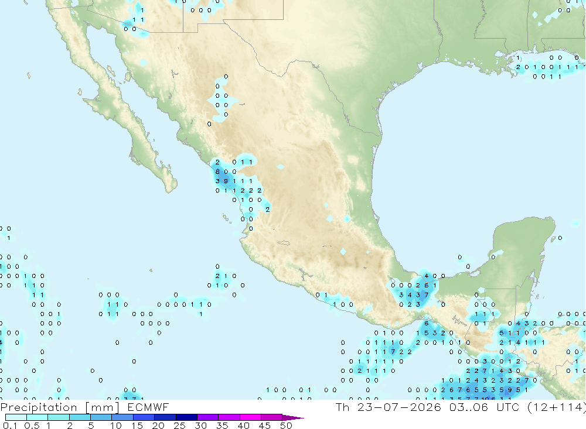This screenshot has height=429, width=586.
Task: Click the '45' legend scale label
Action: point(265,425)
